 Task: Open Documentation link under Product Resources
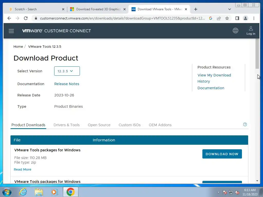click(211, 88)
